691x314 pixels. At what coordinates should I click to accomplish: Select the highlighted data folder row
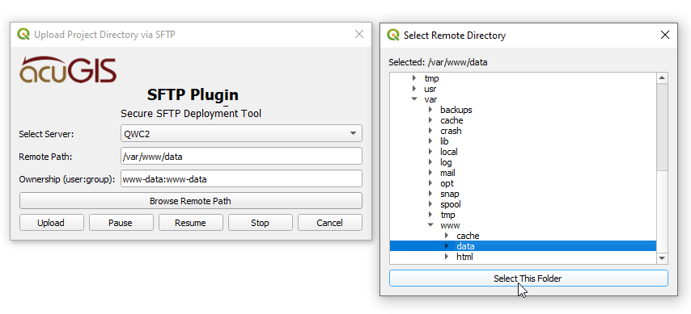(523, 246)
